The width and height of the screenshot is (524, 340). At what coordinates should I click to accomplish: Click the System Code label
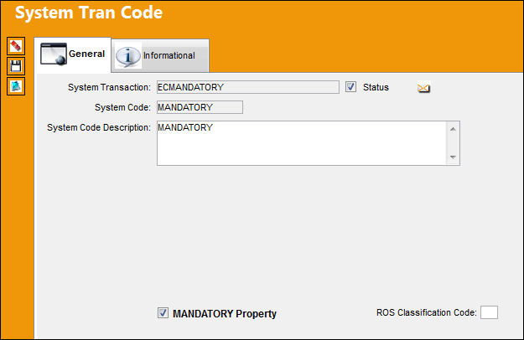pyautogui.click(x=122, y=107)
